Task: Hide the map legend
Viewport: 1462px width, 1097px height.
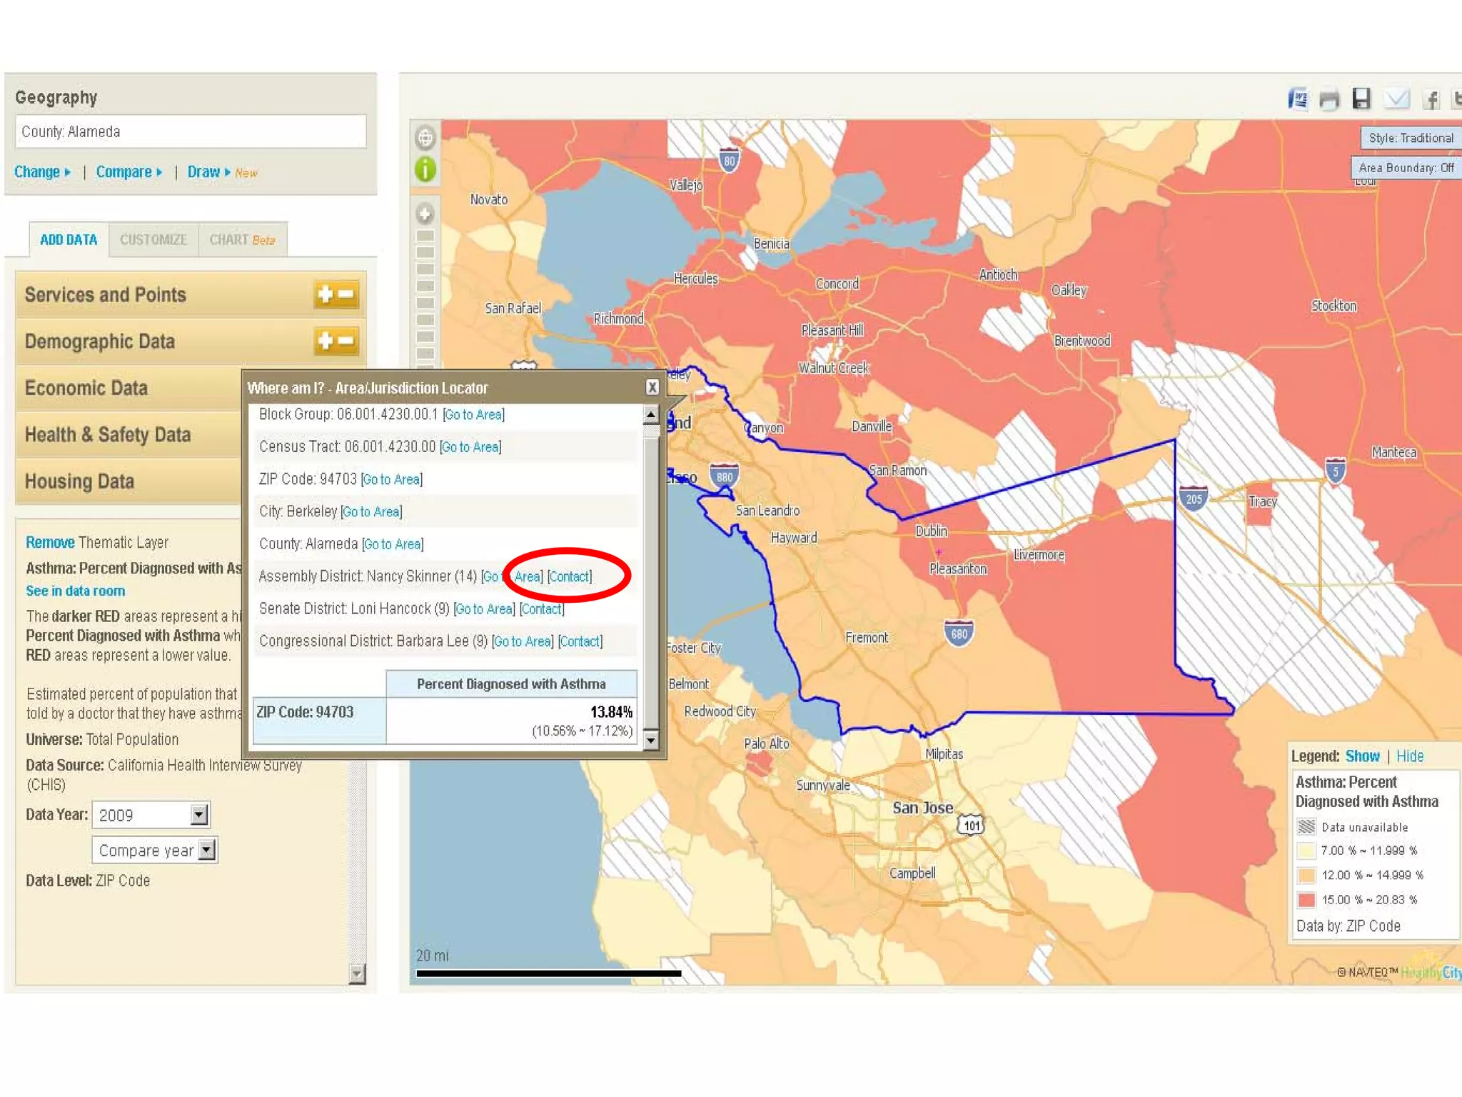Action: 1409,756
